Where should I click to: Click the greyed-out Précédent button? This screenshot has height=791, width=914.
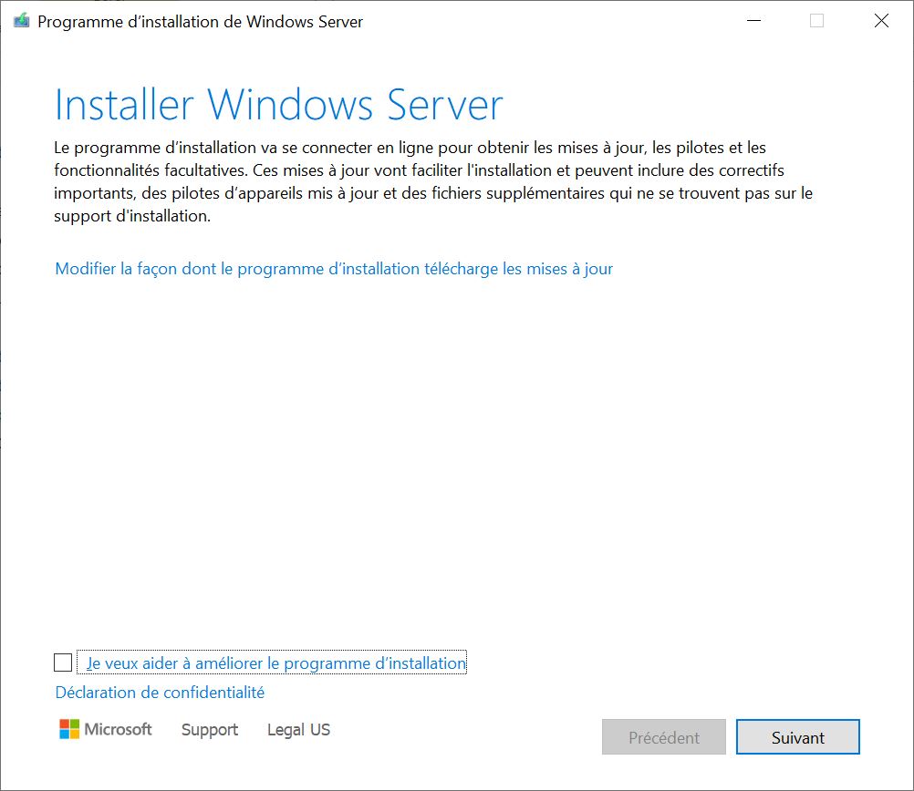coord(663,737)
